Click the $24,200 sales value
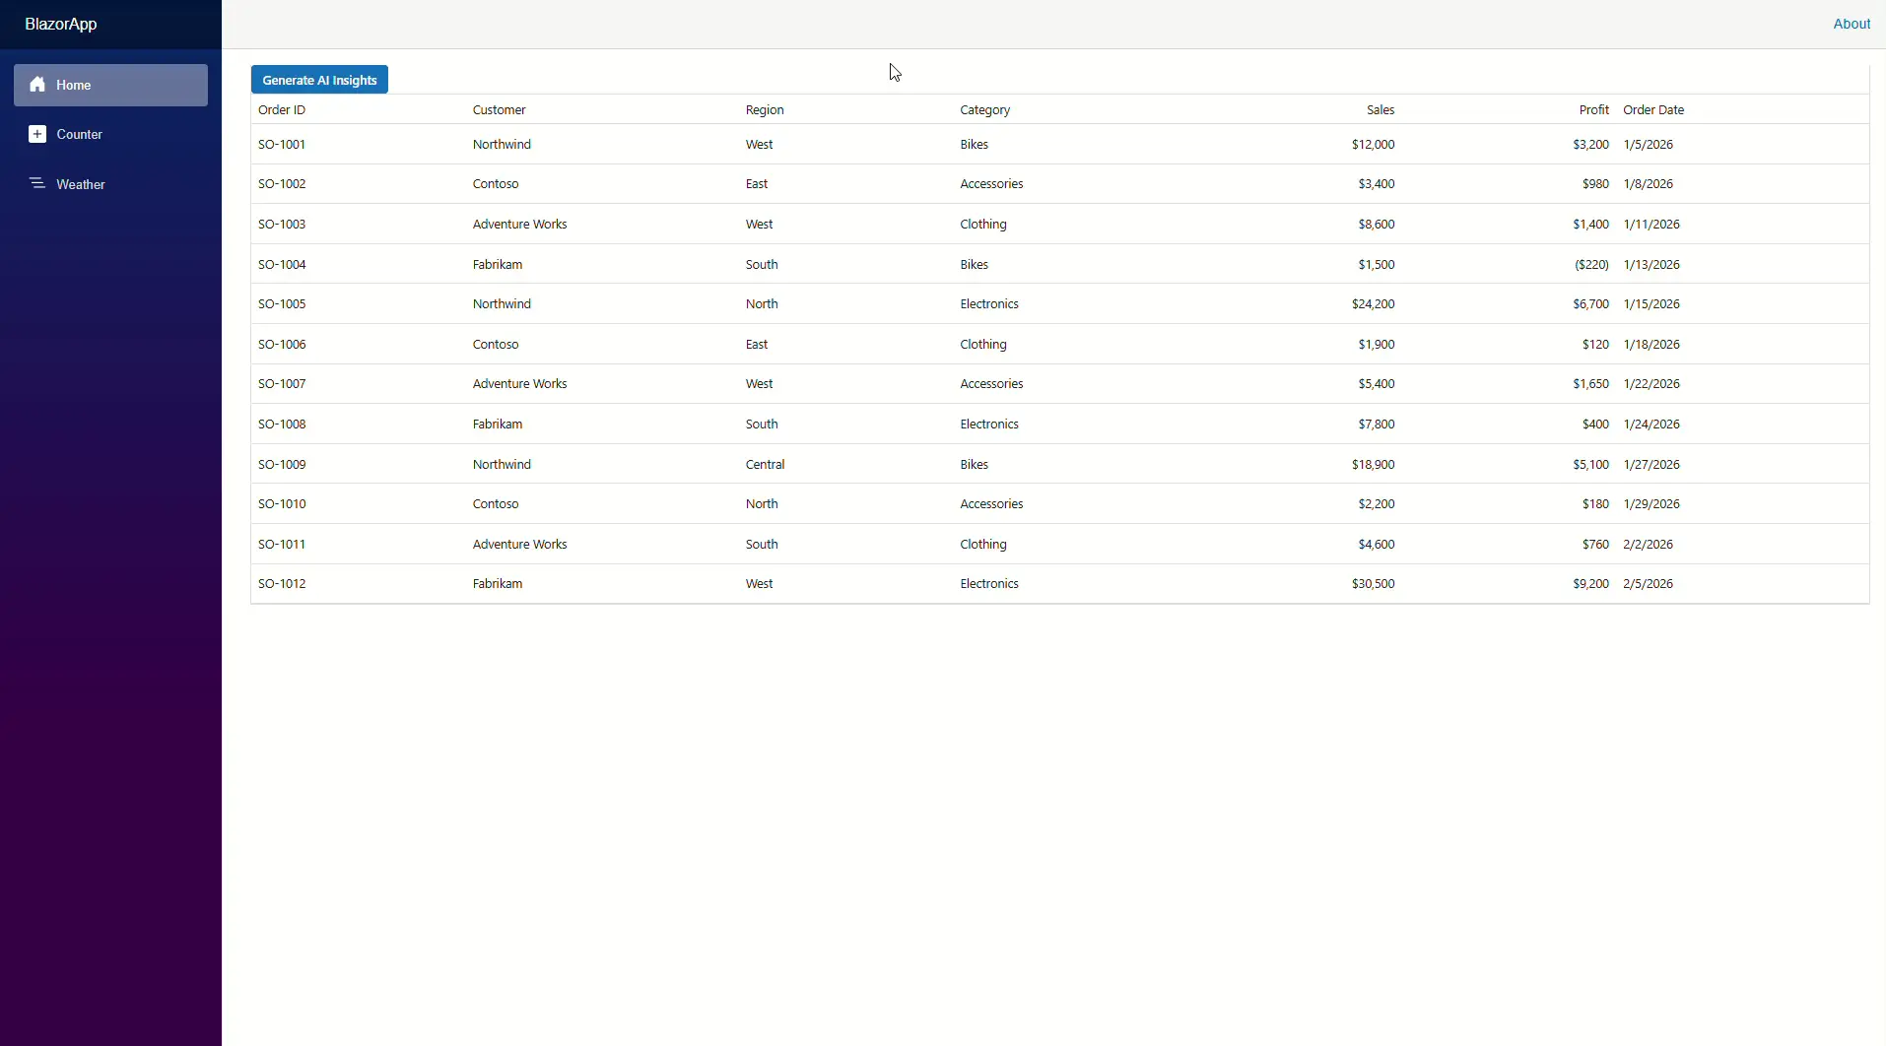The width and height of the screenshot is (1886, 1046). coord(1374,304)
